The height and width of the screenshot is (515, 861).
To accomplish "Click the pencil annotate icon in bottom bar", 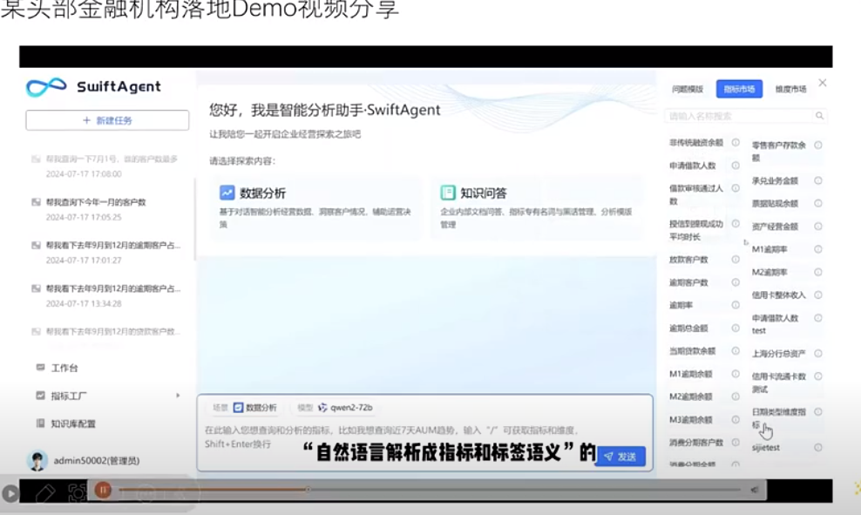I will [45, 492].
